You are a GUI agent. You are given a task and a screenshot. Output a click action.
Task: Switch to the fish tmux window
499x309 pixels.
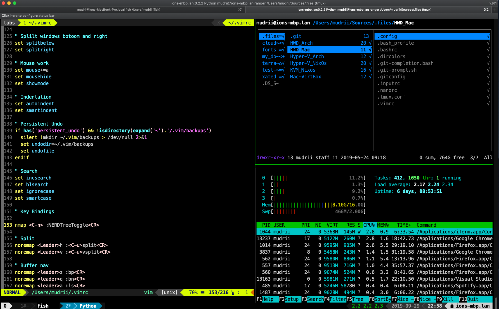tap(43, 306)
